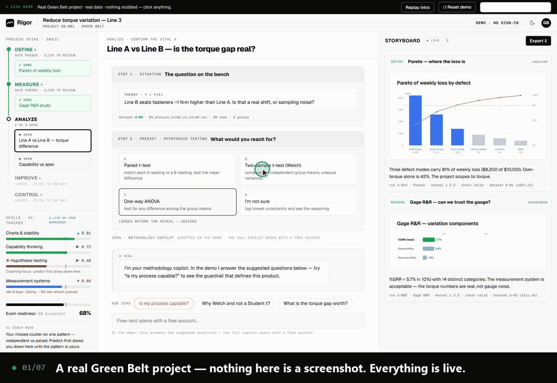Click the Over-torque bar in Pareto chart

point(415,120)
